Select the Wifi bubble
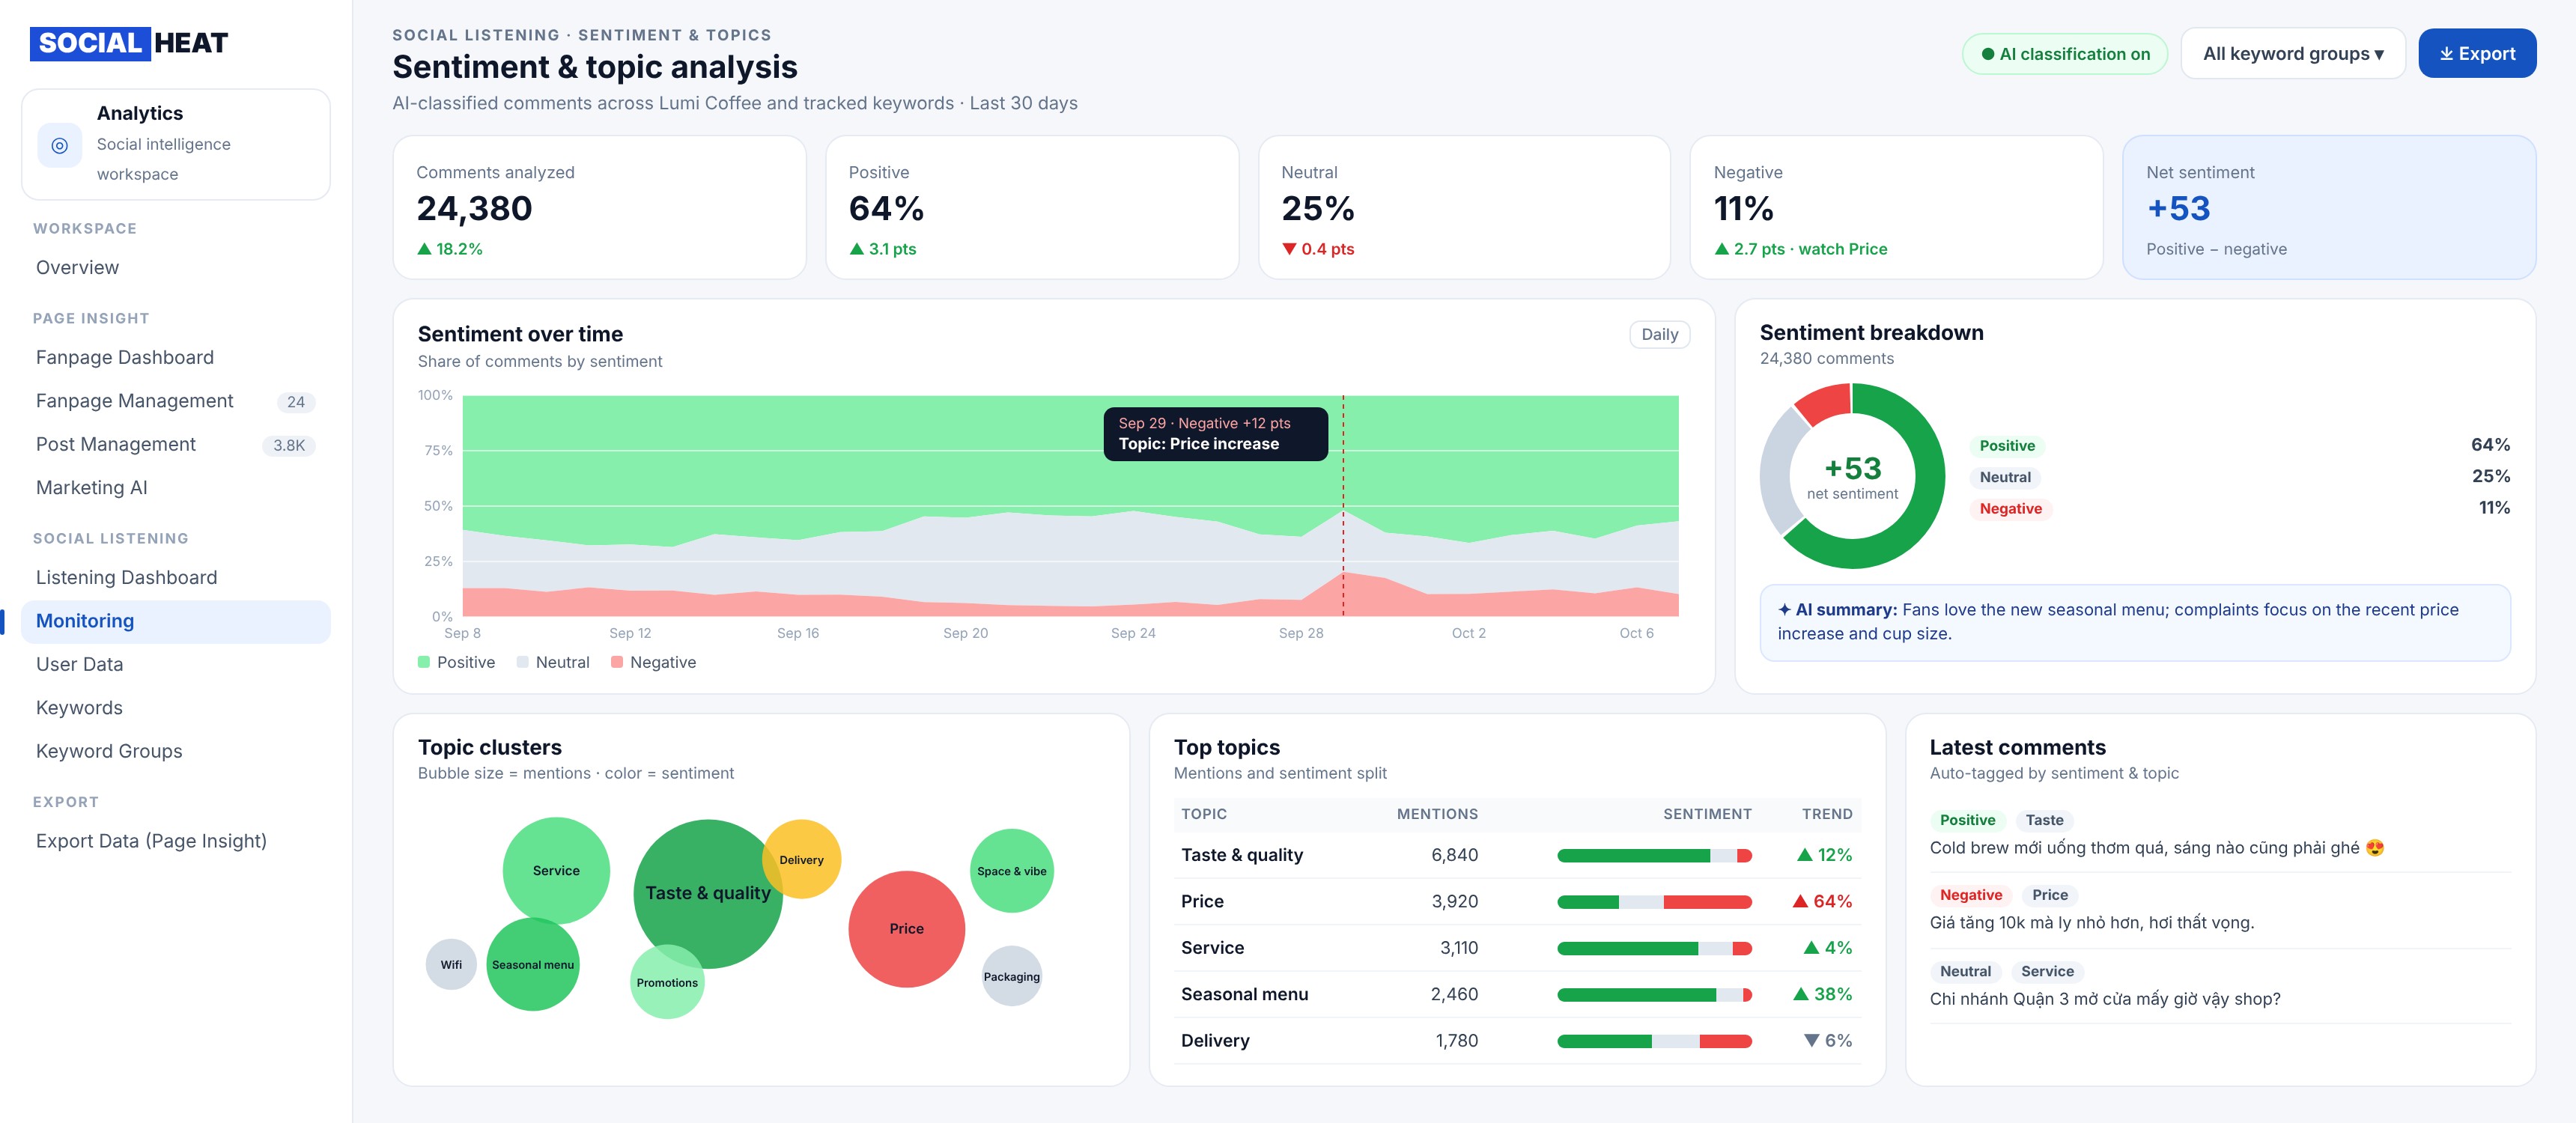 point(451,964)
